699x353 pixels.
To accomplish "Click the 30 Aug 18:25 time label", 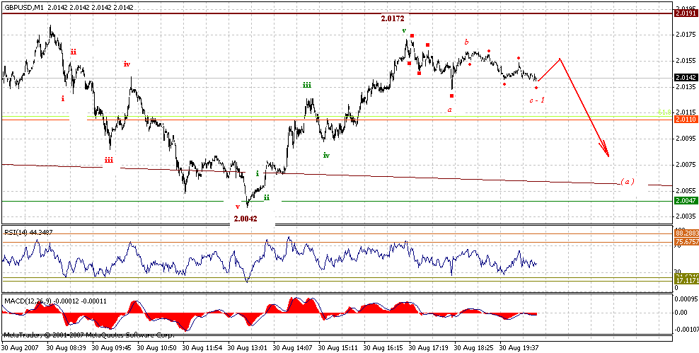I will click(473, 347).
